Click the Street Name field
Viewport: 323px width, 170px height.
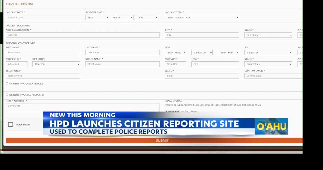pos(122,64)
